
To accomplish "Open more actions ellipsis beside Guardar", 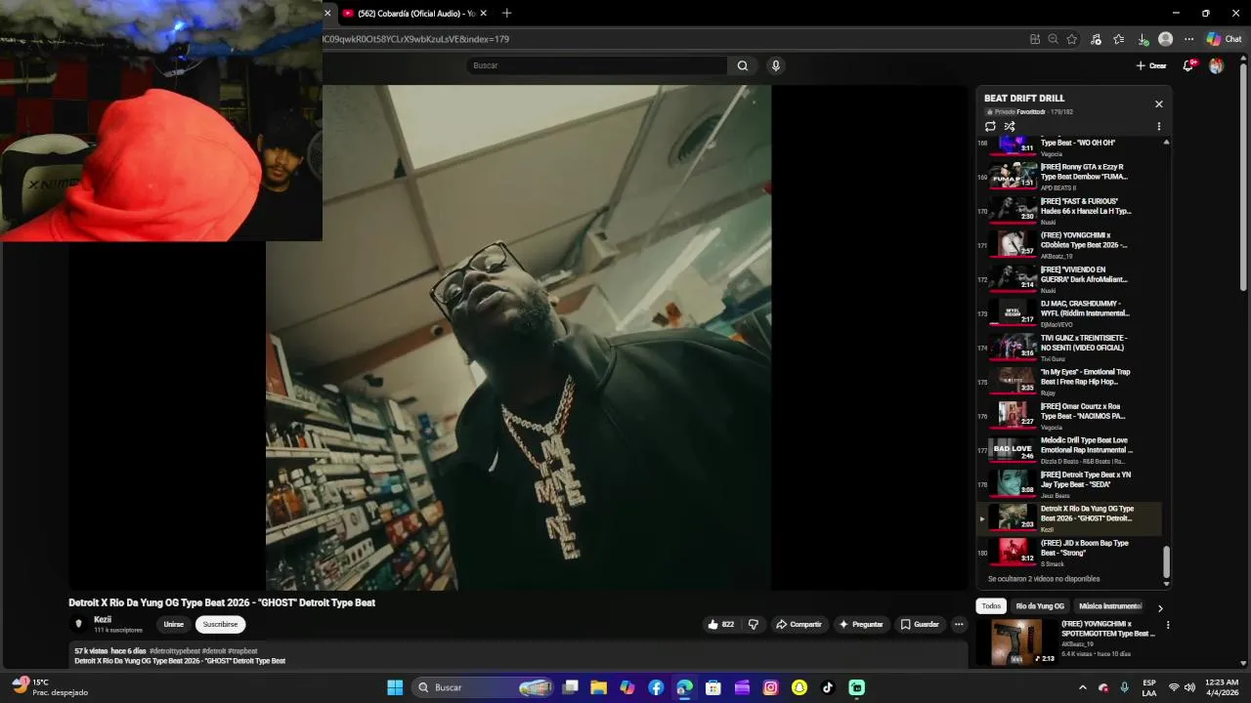I will coord(959,624).
